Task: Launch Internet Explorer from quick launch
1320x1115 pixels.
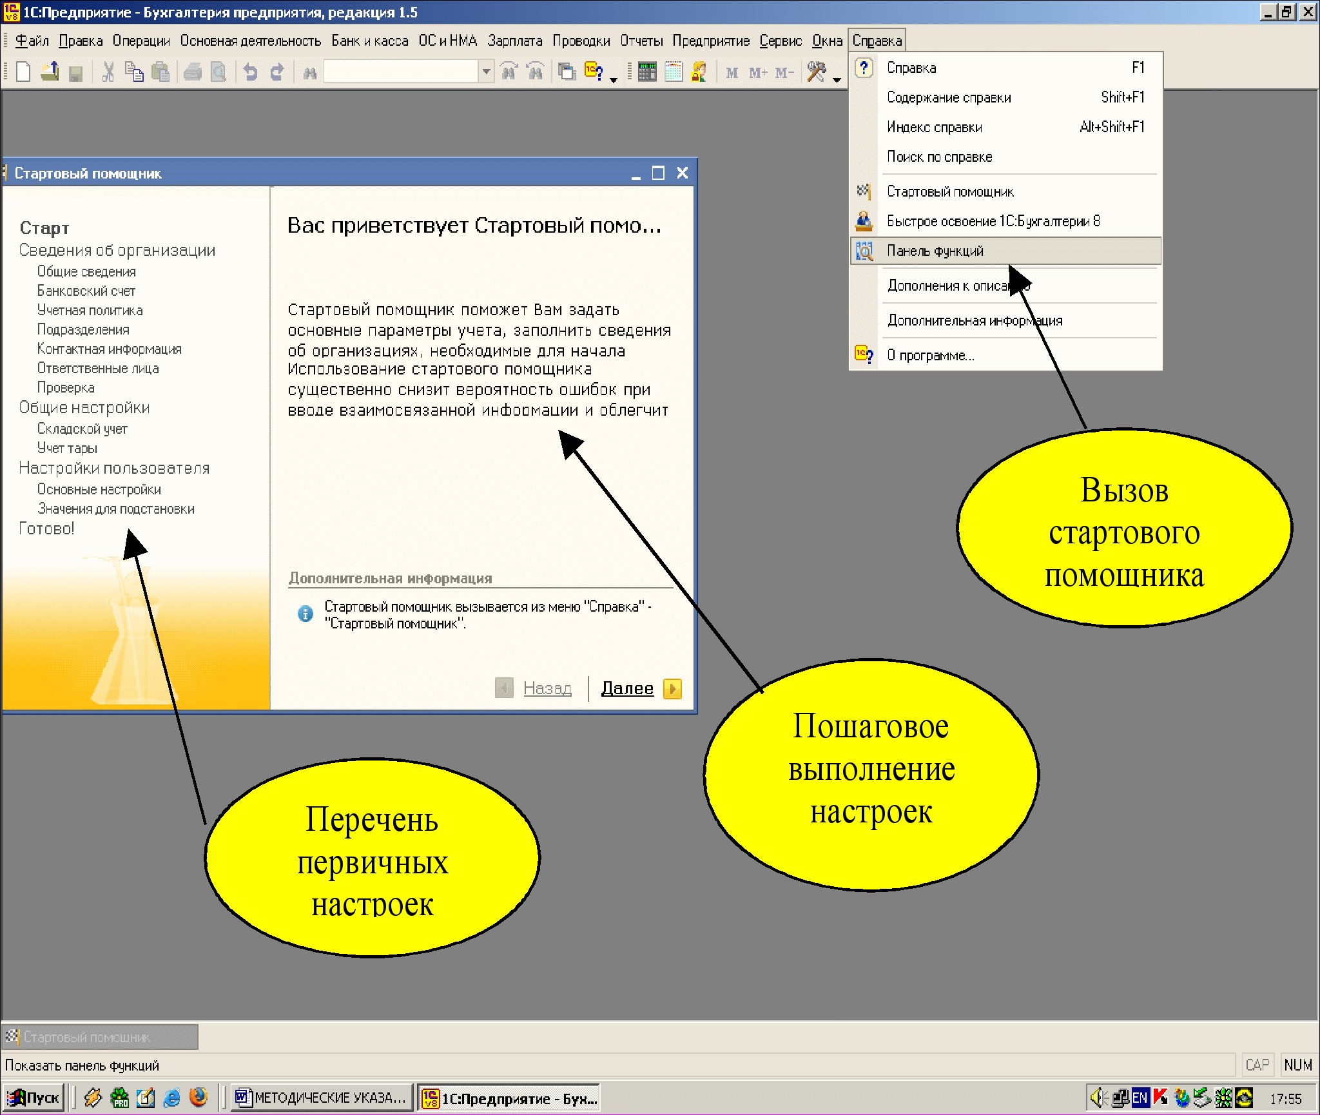Action: [x=172, y=1097]
